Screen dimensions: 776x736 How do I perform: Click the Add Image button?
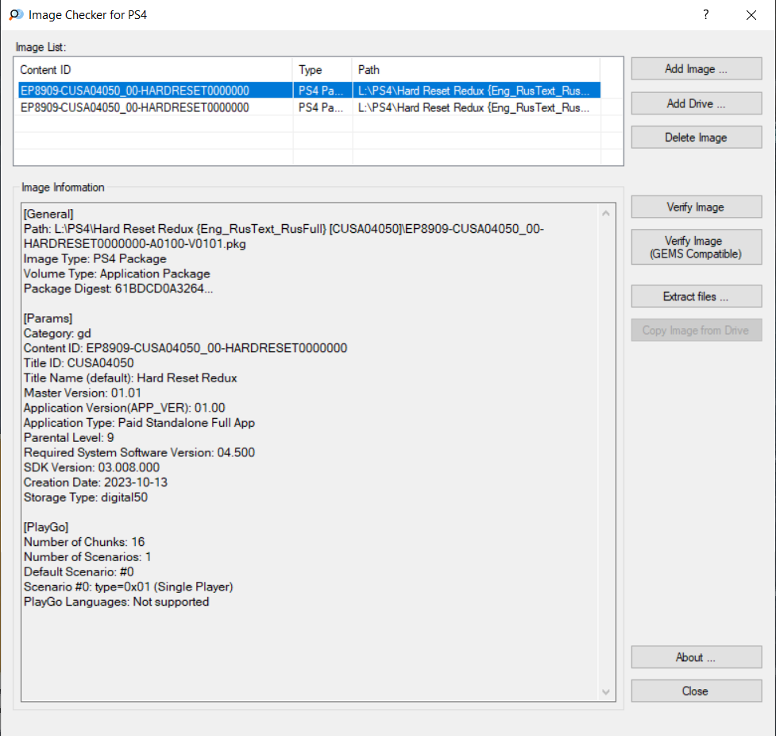point(696,69)
